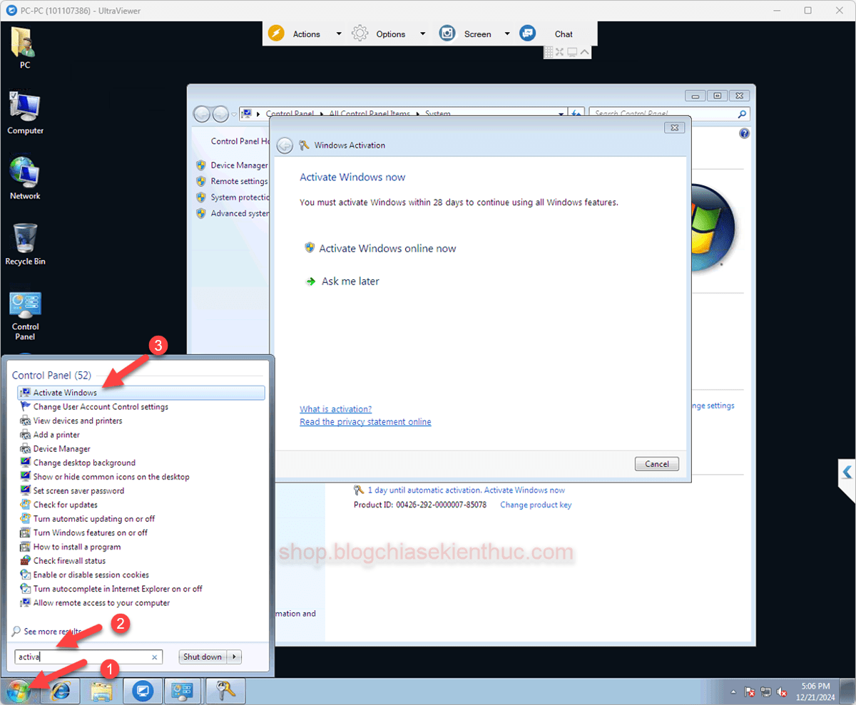The image size is (856, 705).
Task: Collapse the UltraViewer toolbar with the up chevron
Action: point(584,52)
